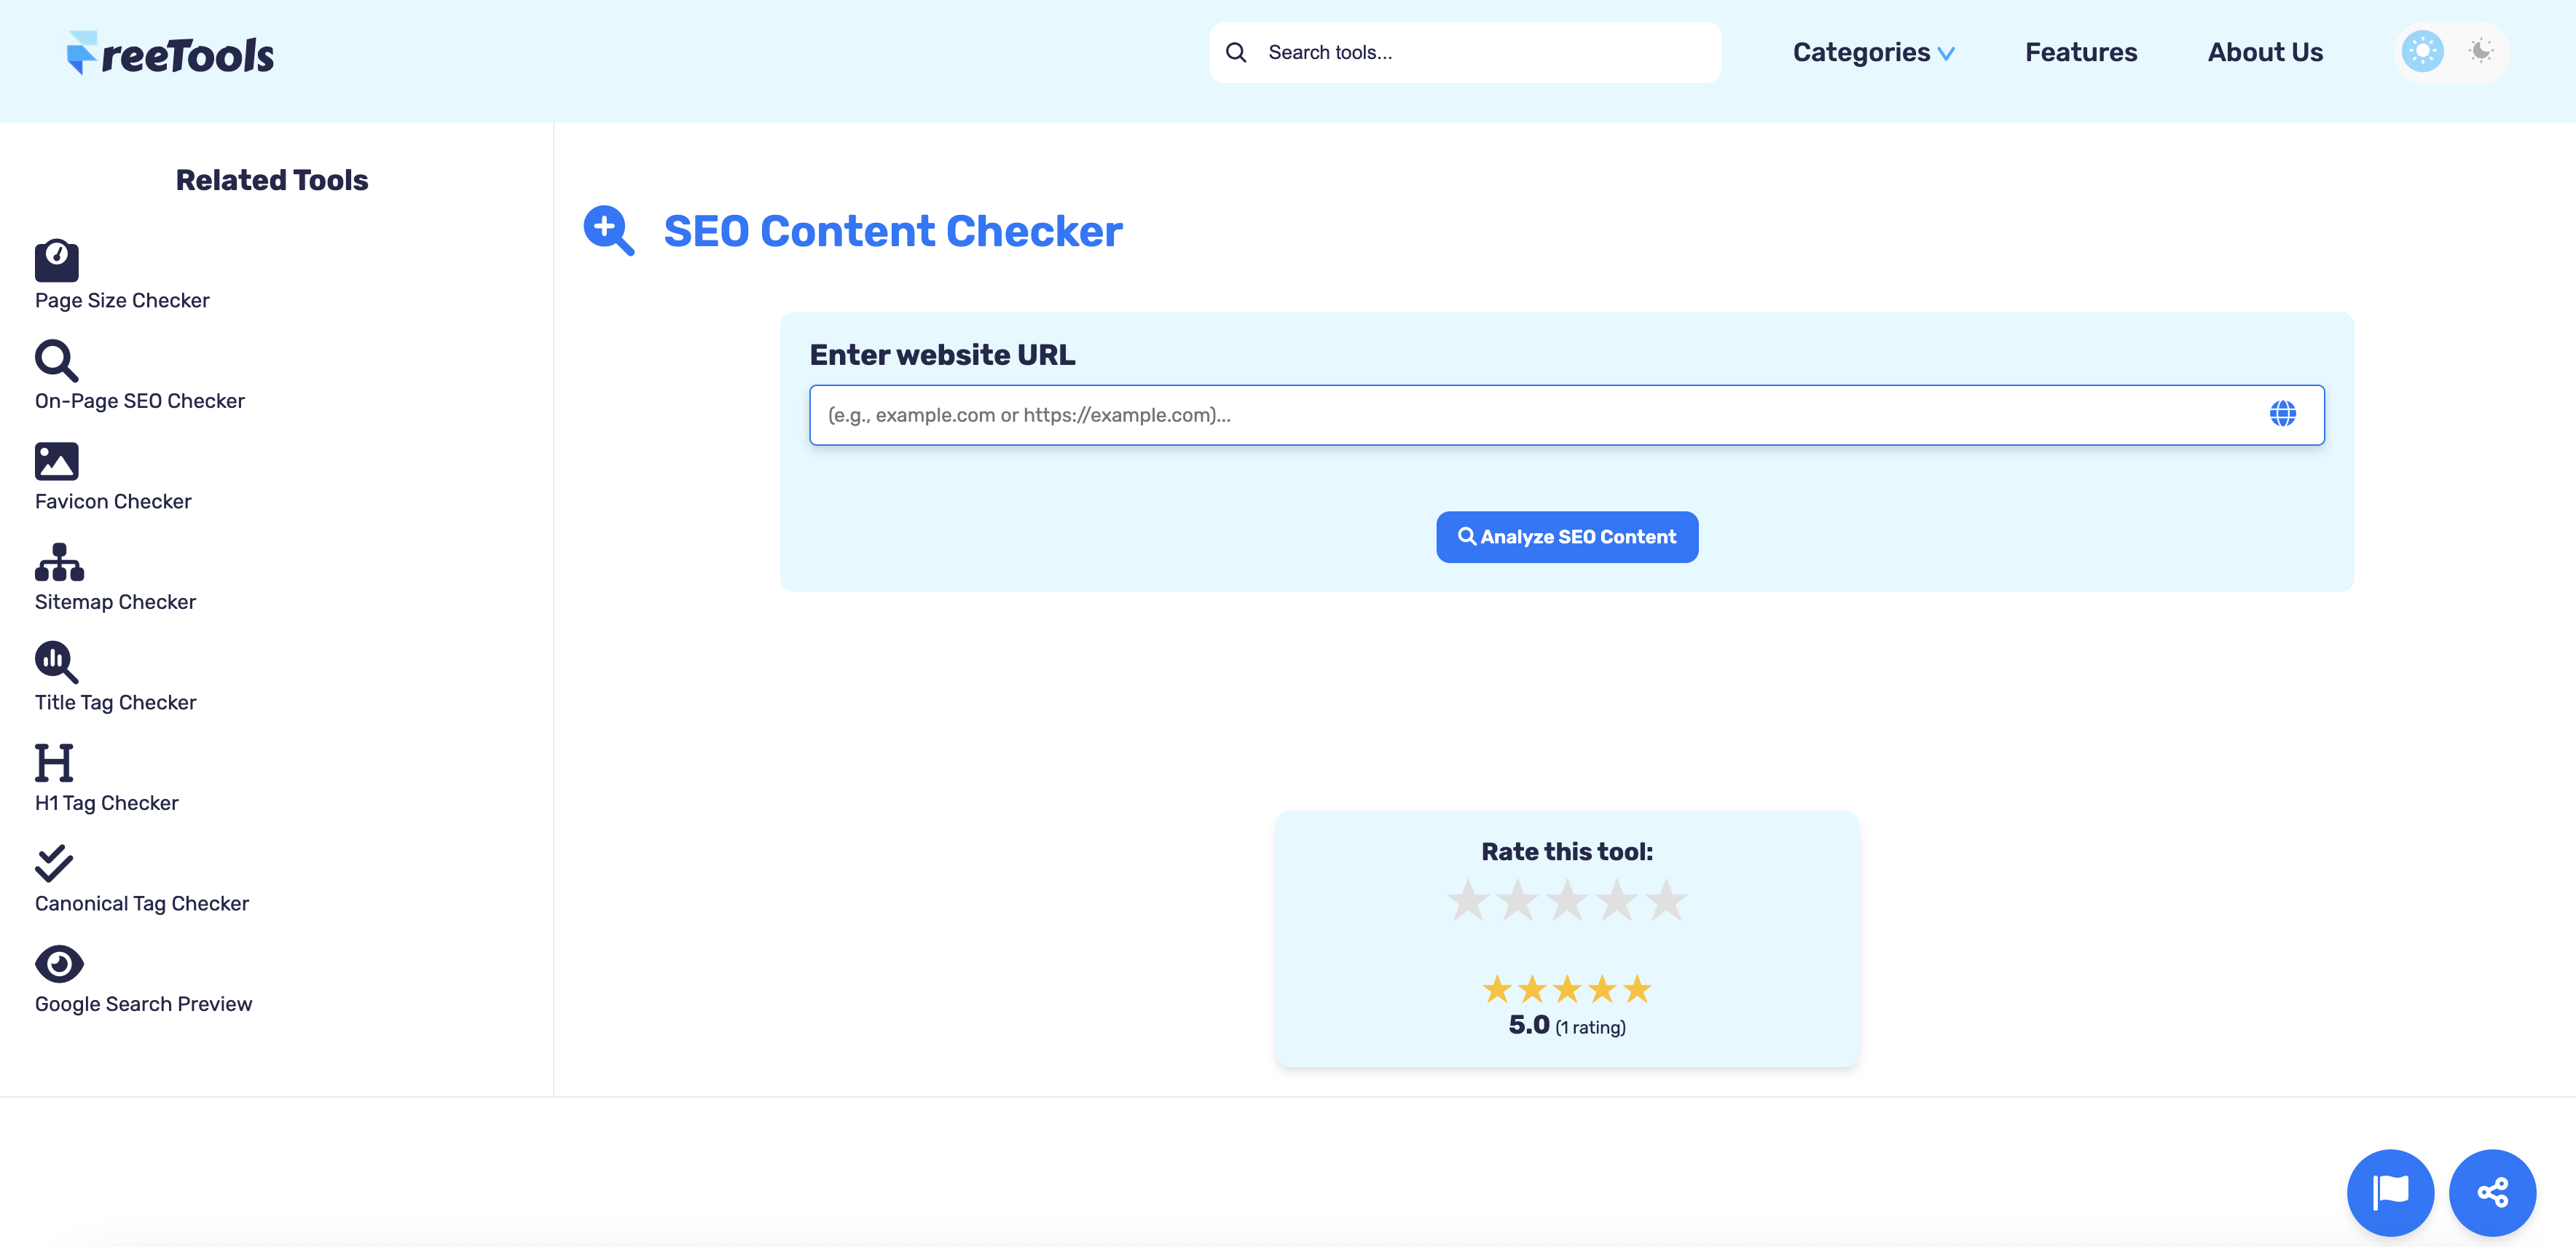Open the About Us page
The width and height of the screenshot is (2576, 1247).
click(2265, 52)
